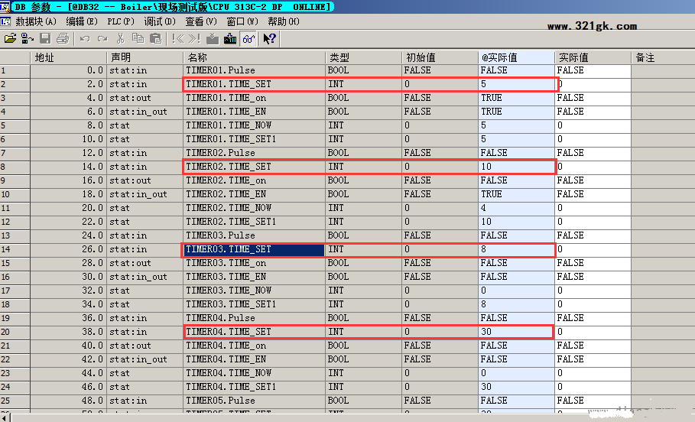Select the TIMER03.TIME_SET name cell
The height and width of the screenshot is (422, 695).
[x=254, y=249]
